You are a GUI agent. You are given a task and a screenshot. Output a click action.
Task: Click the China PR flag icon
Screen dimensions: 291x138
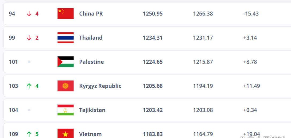coord(65,14)
